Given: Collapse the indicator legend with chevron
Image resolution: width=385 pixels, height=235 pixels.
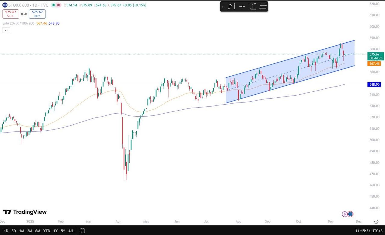Looking at the screenshot, I should [6, 30].
